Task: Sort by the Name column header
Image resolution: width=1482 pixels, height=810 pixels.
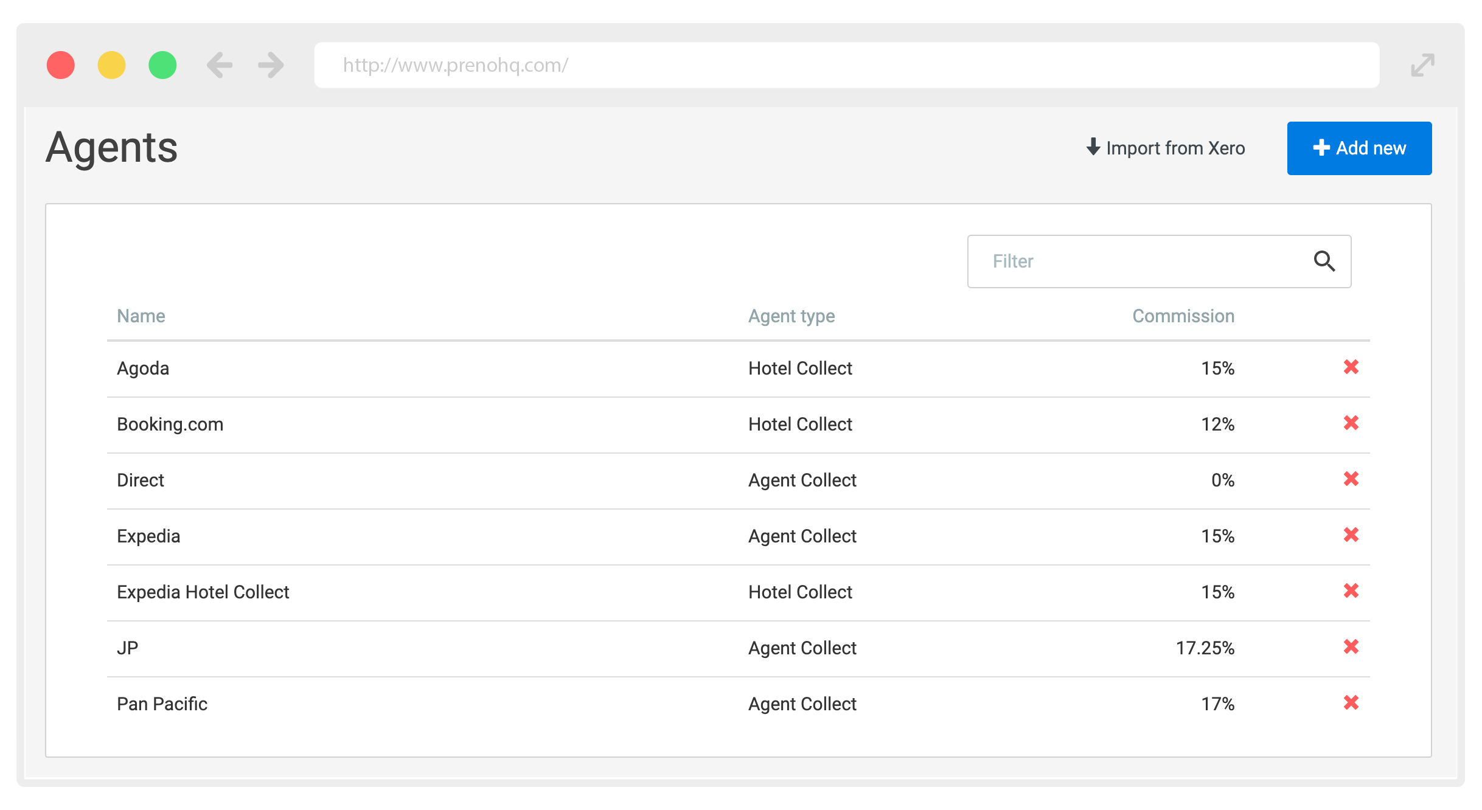Action: 141,316
